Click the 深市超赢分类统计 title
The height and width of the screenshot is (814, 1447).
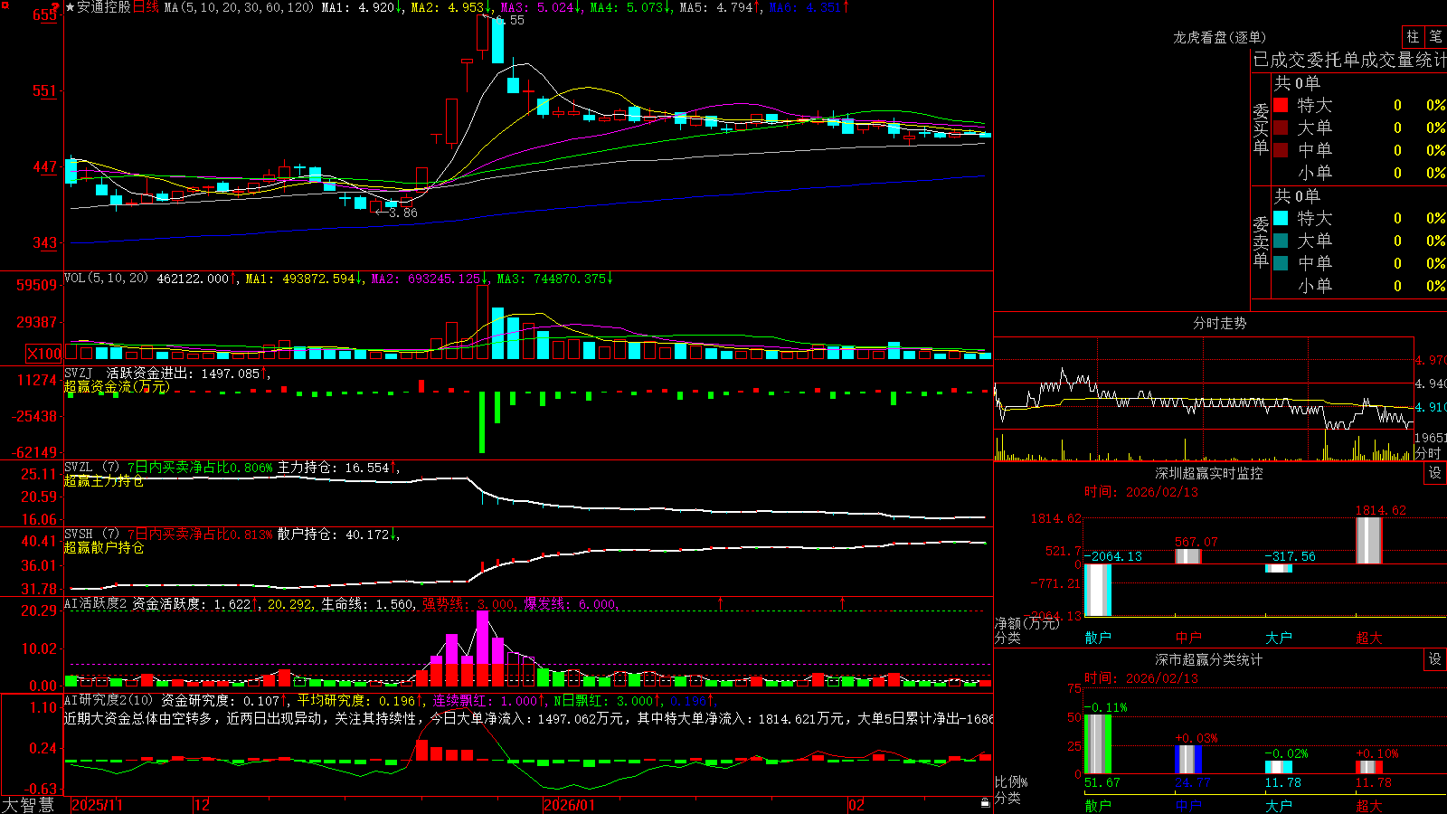pos(1208,659)
